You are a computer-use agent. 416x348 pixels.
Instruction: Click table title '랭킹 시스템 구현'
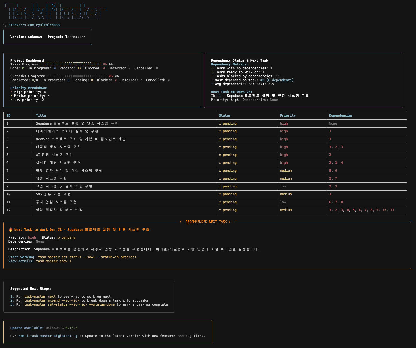(x=51, y=178)
